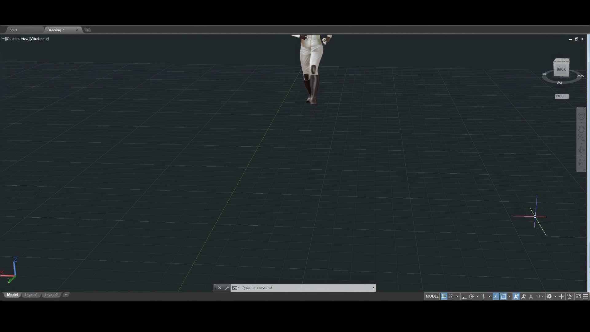The height and width of the screenshot is (332, 590).
Task: Toggle Polar tracking icon
Action: point(471,296)
